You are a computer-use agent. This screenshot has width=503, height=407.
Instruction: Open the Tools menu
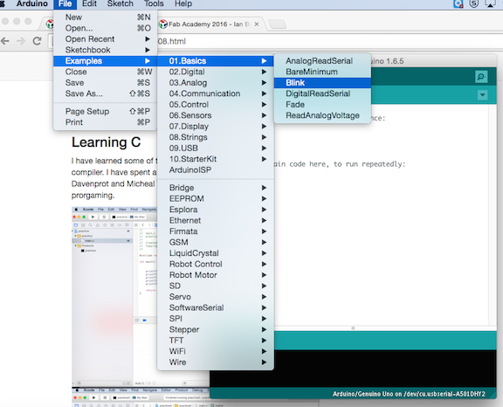pyautogui.click(x=154, y=3)
